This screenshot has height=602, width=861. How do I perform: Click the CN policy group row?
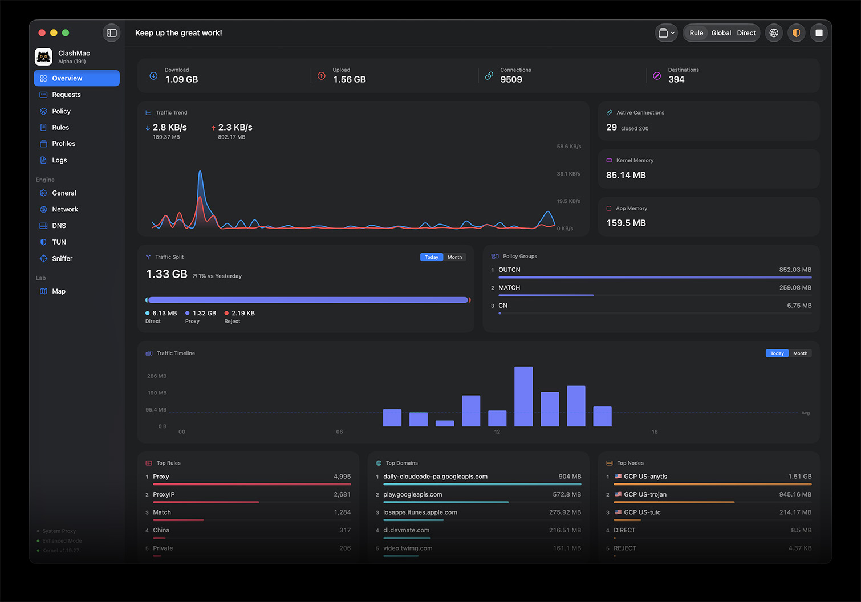pyautogui.click(x=651, y=308)
